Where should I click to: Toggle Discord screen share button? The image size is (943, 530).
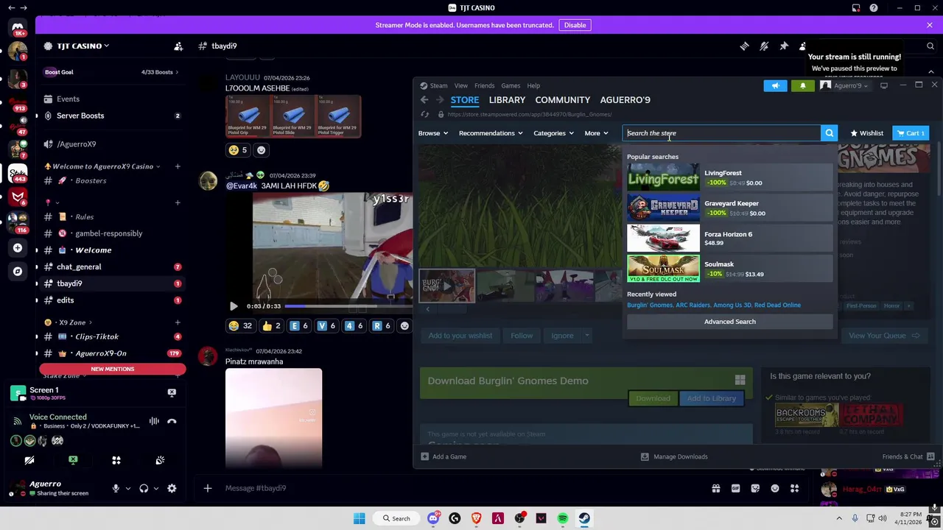73,460
